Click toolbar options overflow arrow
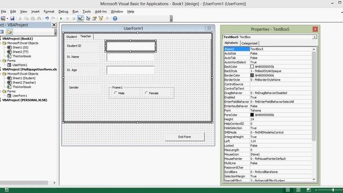This screenshot has width=343, height=193. pos(171,19)
